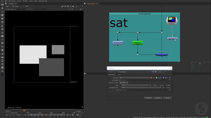Switch to the Node Graph tab

tap(91, 4)
